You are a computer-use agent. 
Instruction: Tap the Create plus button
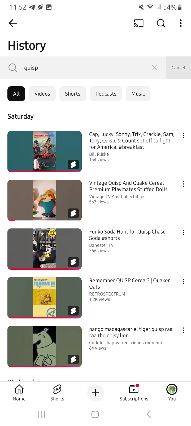click(x=95, y=393)
